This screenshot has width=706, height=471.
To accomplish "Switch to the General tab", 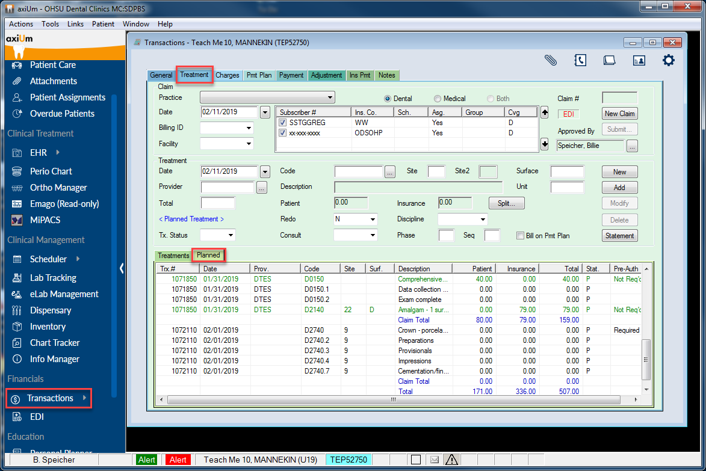I will [161, 76].
